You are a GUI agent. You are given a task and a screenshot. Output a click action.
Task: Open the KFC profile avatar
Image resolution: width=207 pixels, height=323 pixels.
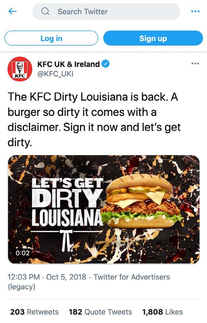click(20, 69)
